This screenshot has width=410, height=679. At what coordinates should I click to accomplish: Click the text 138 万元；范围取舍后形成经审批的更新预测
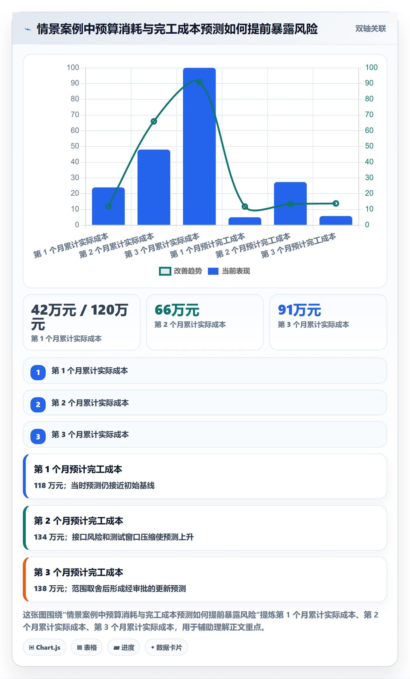(110, 589)
